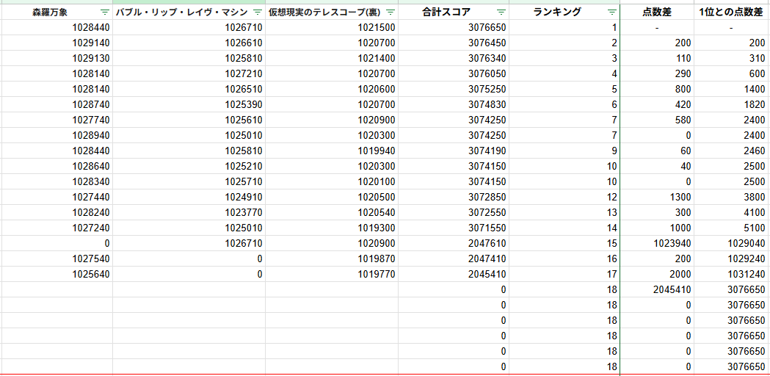Select the total score cell 3076450
The image size is (770, 376).
(x=453, y=43)
